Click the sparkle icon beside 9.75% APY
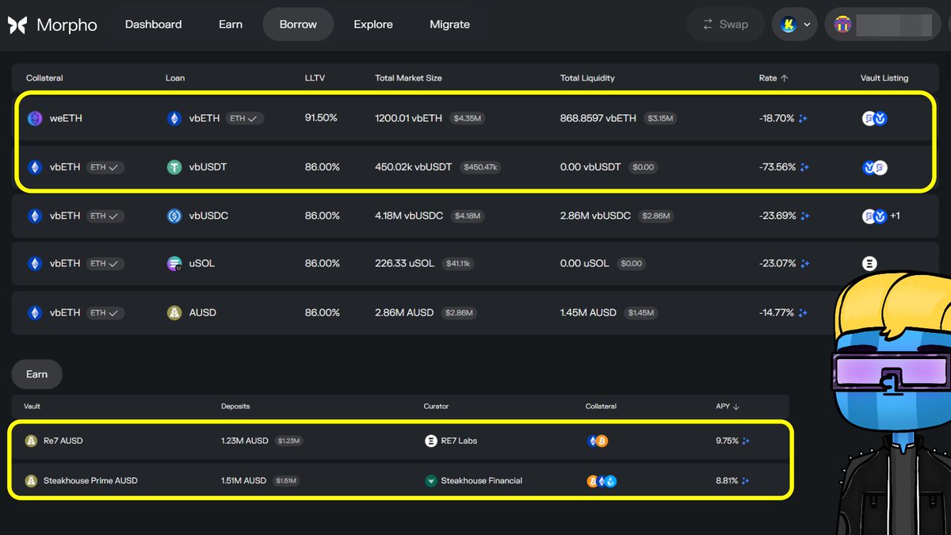Screen dimensions: 951x535 (x=746, y=441)
